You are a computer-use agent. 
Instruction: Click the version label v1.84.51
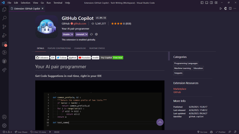pyautogui.click(x=101, y=18)
